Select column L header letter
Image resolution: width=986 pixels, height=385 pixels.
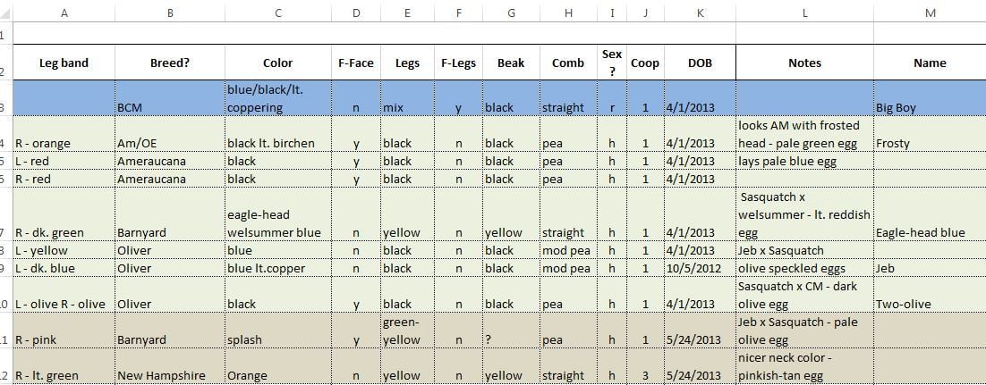pyautogui.click(x=804, y=13)
